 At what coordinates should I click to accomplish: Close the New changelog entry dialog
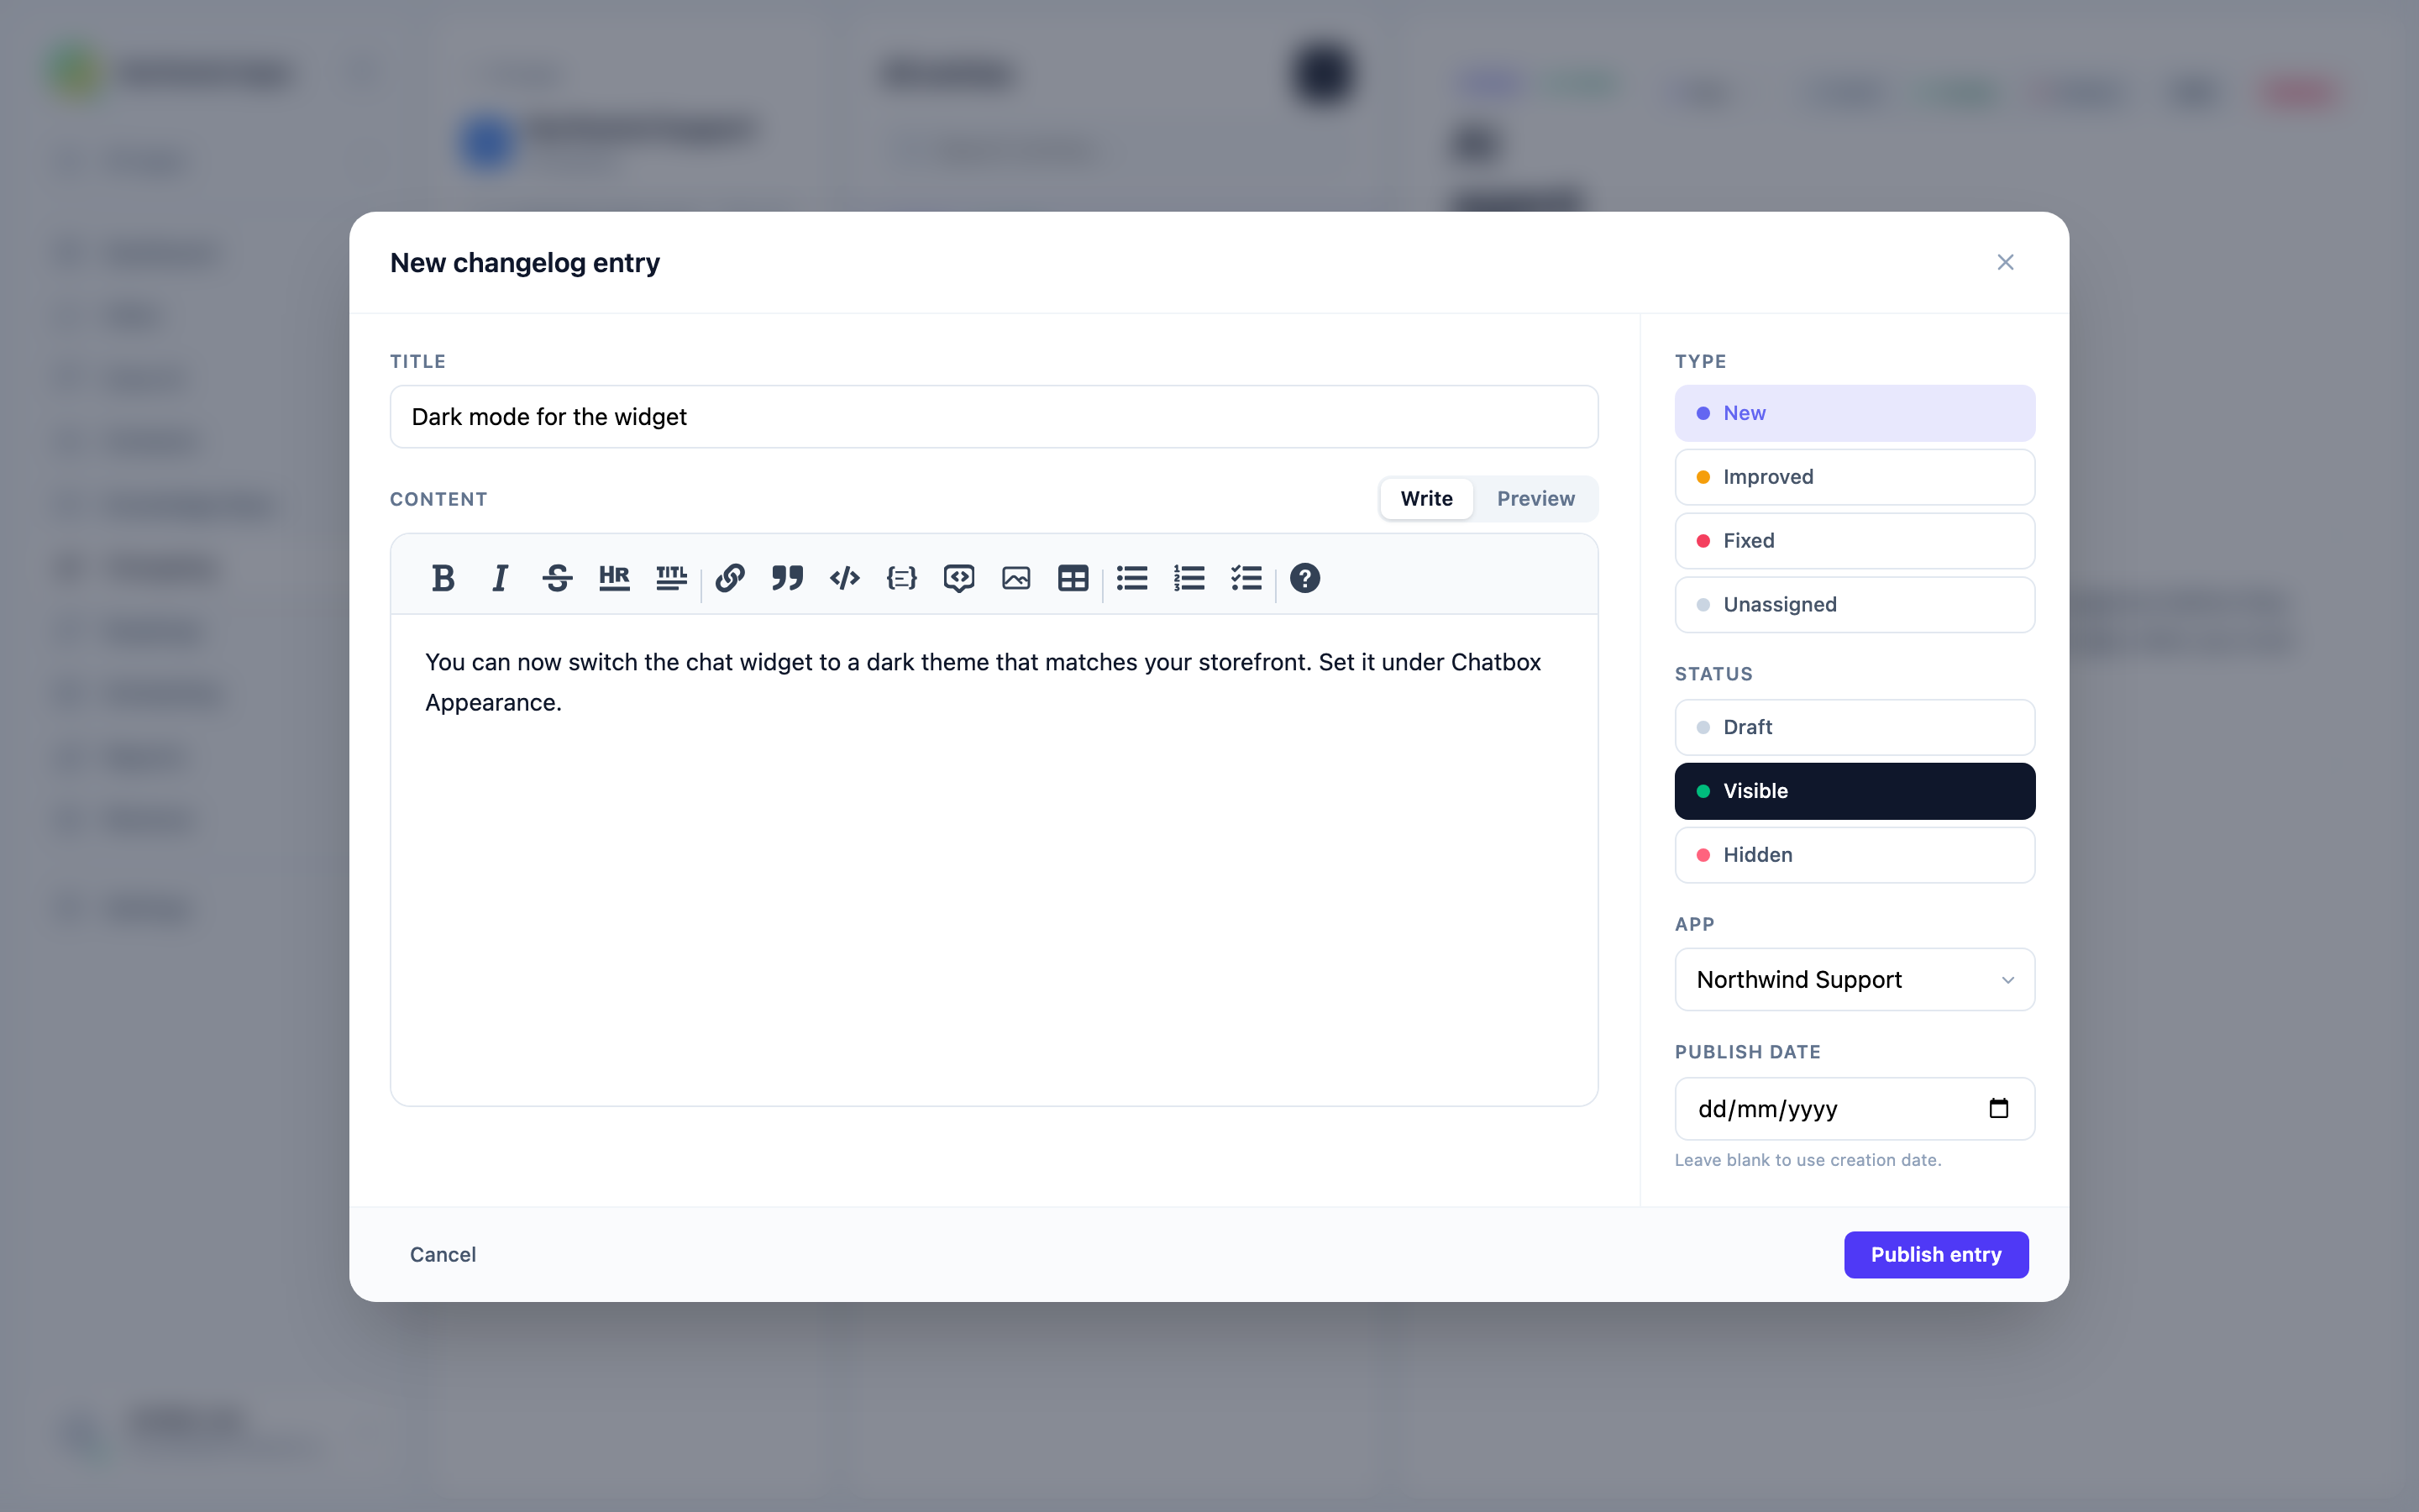pos(2005,262)
